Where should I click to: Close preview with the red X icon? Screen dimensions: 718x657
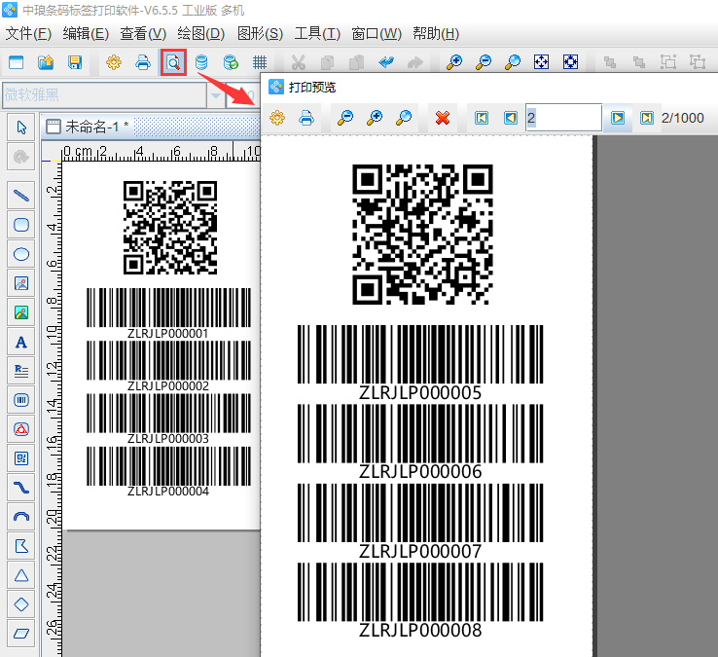click(x=443, y=118)
